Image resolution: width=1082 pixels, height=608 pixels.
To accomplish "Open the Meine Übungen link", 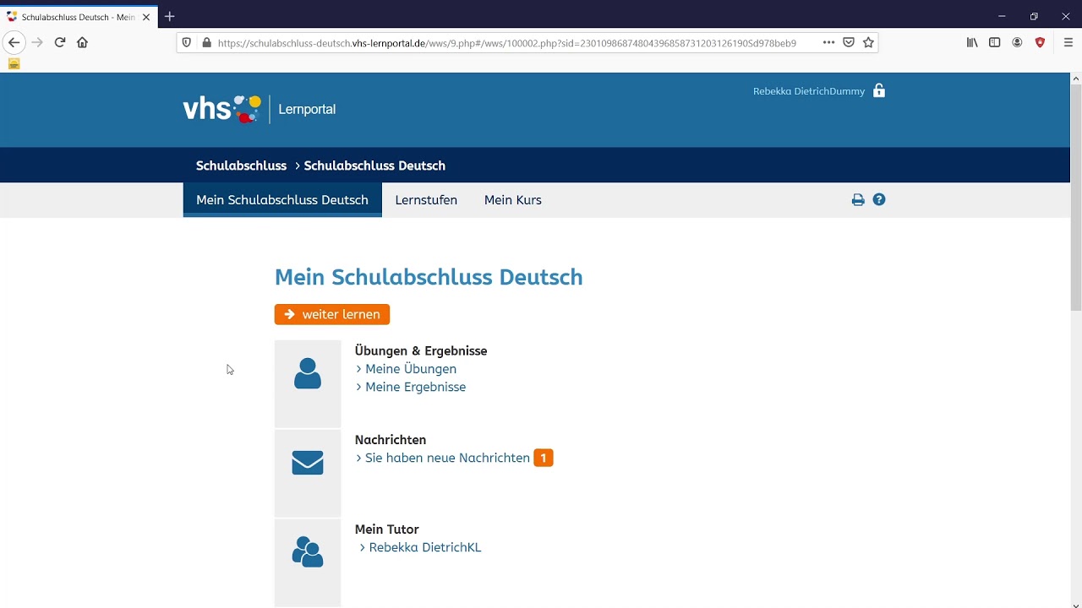I will click(x=411, y=369).
